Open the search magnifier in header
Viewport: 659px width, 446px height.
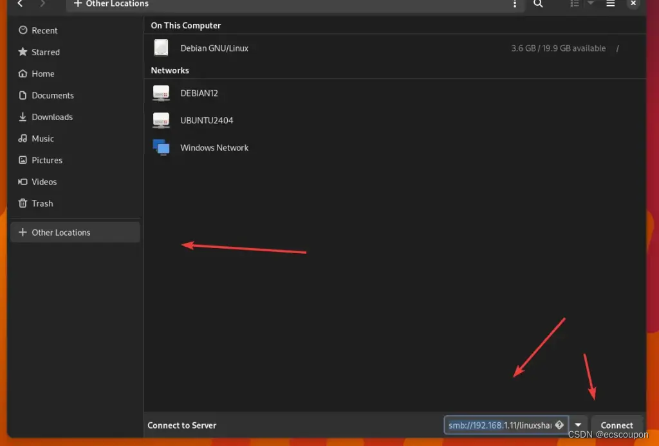[538, 4]
